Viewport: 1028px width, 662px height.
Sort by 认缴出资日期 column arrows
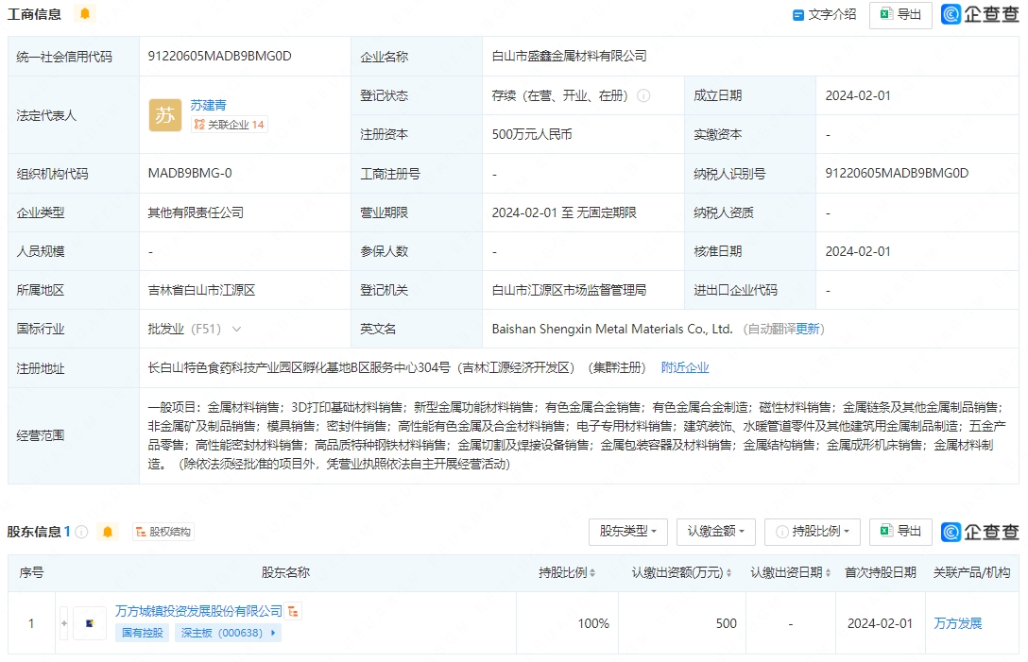828,573
